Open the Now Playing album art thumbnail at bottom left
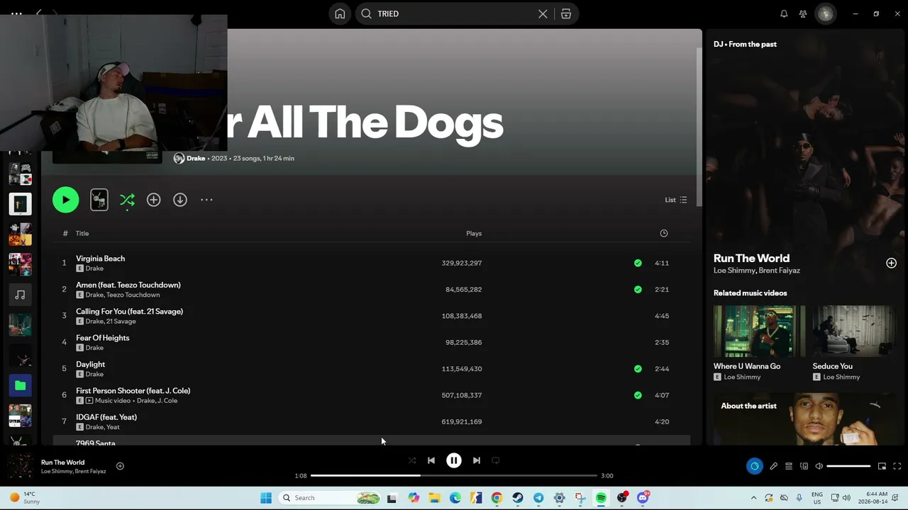 tap(20, 466)
